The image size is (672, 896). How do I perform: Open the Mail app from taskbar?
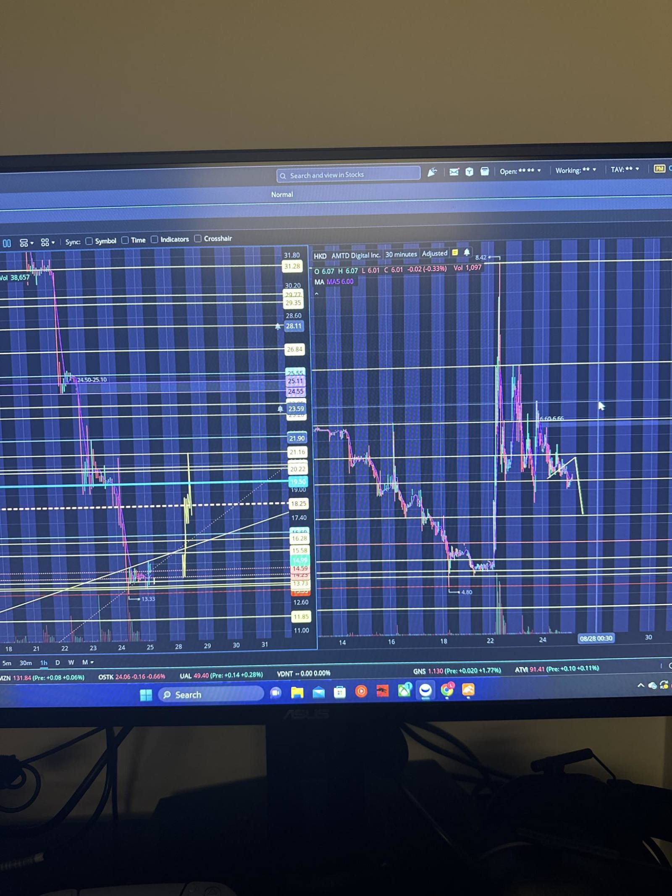click(x=318, y=692)
